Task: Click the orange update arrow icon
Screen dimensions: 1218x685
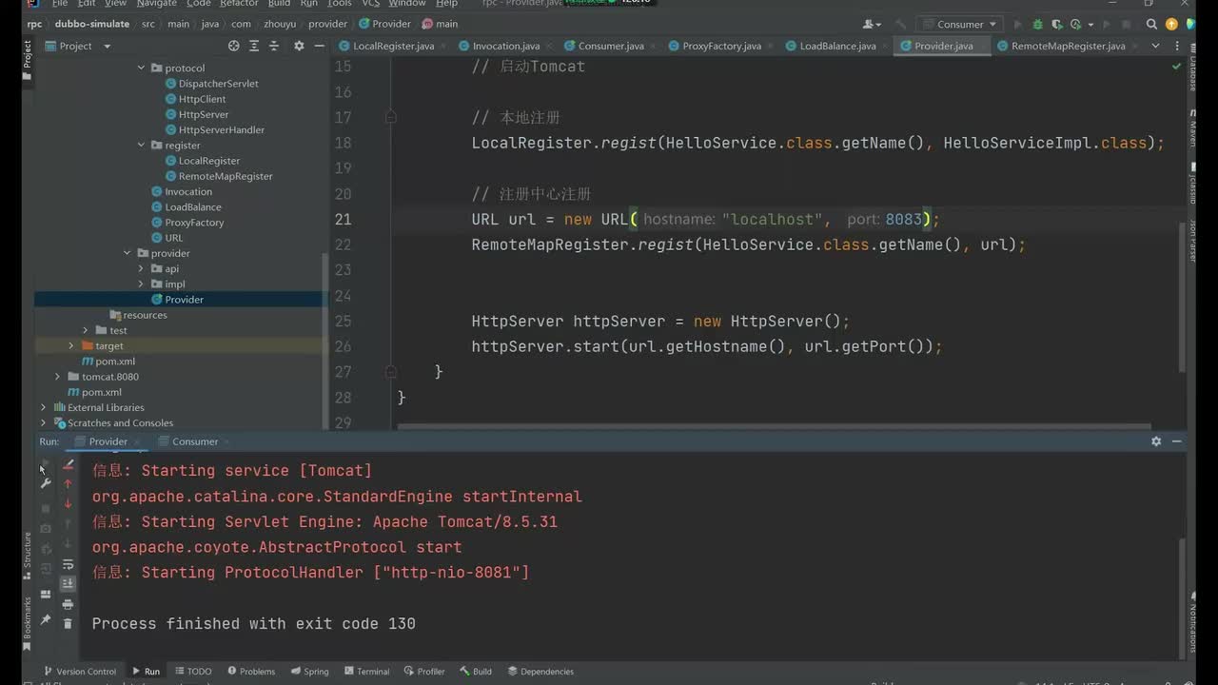Action: click(x=1173, y=24)
